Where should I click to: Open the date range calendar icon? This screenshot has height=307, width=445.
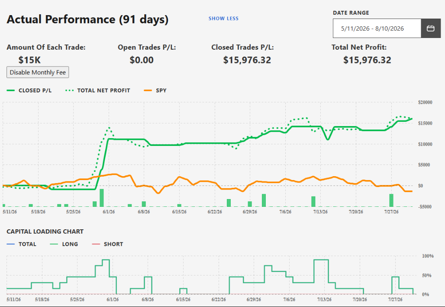click(x=431, y=28)
